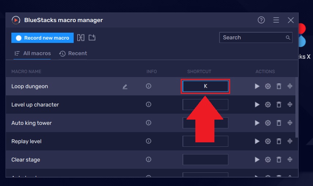Open settings for Replay level macro
The width and height of the screenshot is (313, 186).
click(x=268, y=141)
